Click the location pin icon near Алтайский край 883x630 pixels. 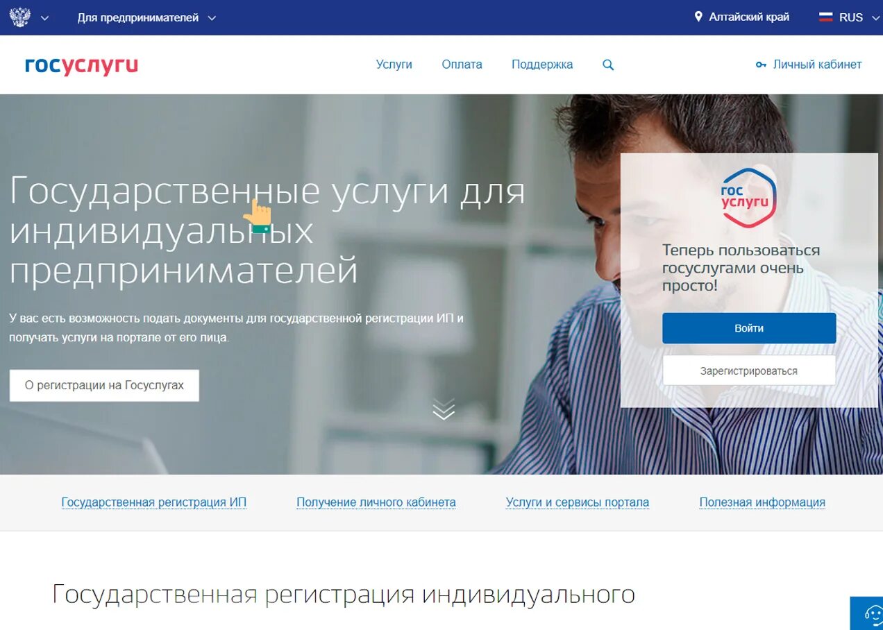[x=698, y=17]
